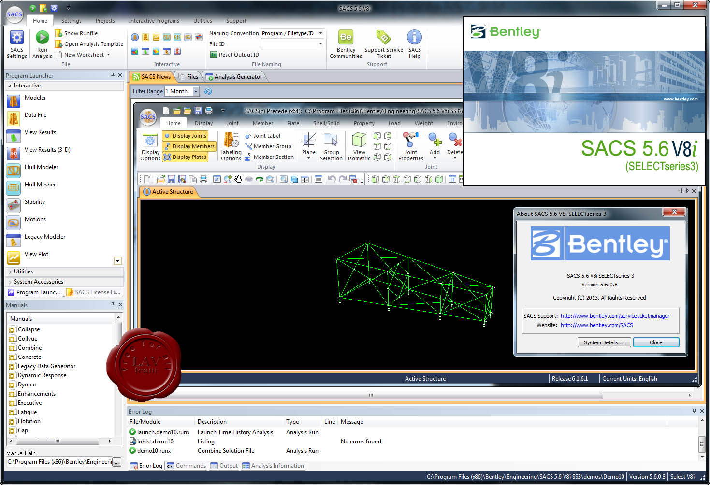
Task: Browse manual path ellipsis button
Action: pyautogui.click(x=117, y=462)
